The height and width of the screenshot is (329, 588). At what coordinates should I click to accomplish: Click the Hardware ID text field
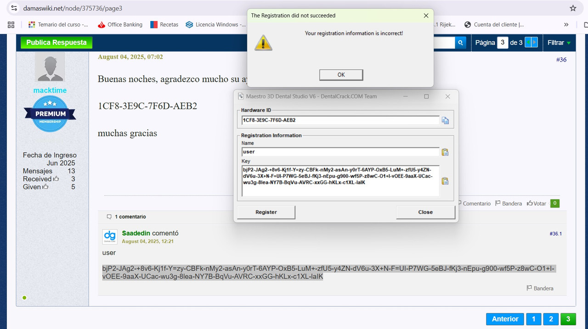point(340,120)
